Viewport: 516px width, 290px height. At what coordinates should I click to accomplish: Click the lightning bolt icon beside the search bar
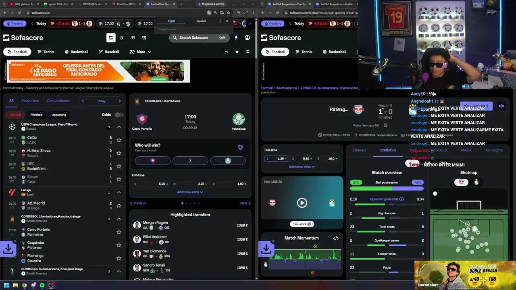click(236, 37)
